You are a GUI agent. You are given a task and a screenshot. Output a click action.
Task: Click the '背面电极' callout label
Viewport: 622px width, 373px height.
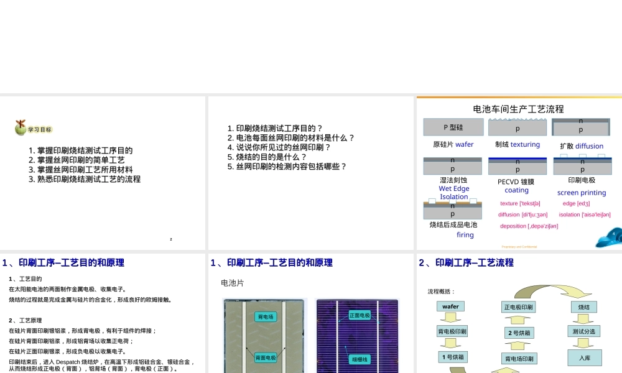point(266,358)
